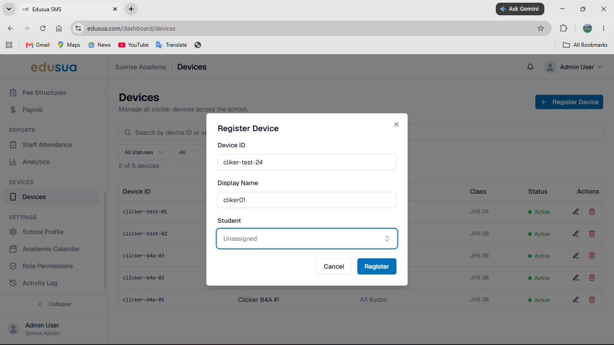Viewport: 614px width, 345px height.
Task: Open the Student Unassigned dropdown
Action: coord(307,239)
